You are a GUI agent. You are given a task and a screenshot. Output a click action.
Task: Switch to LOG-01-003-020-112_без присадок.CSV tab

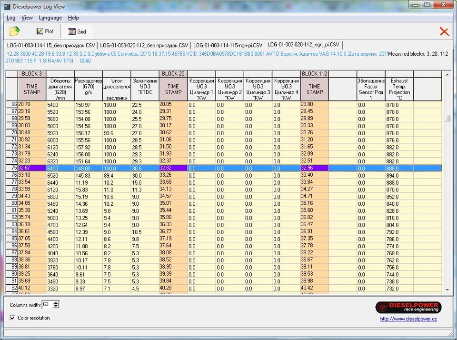pos(144,45)
